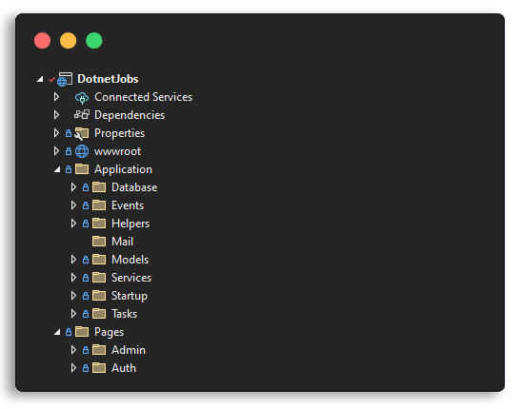Expand the Admin folder arrow
Viewport: 521px width, 409px height.
tap(73, 350)
